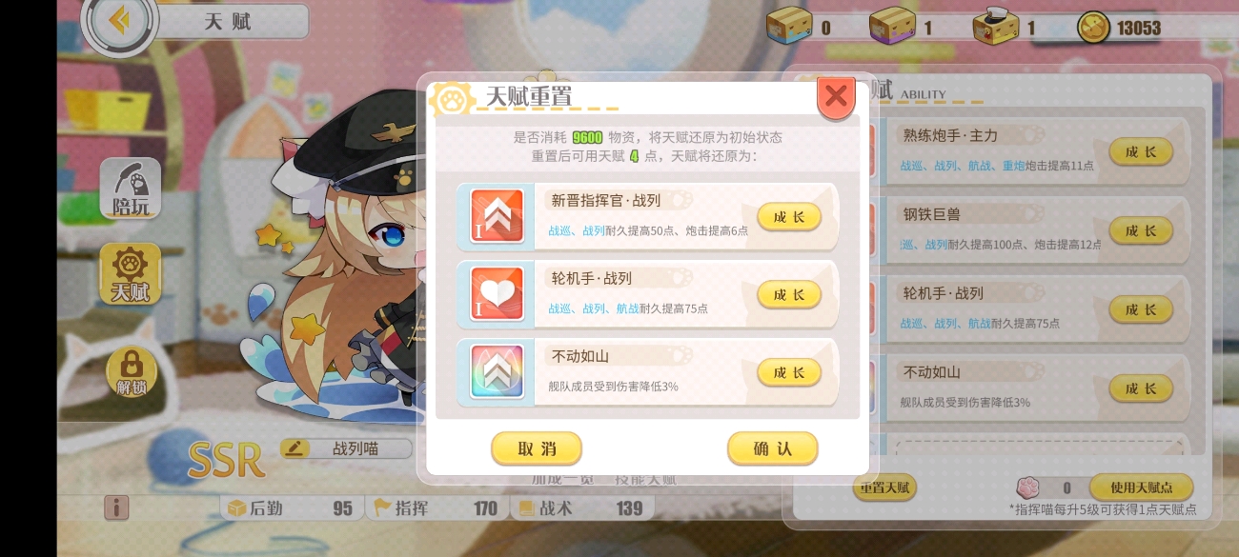The width and height of the screenshot is (1239, 557).
Task: Click the rainbow 不动如山 talent icon
Action: [497, 371]
